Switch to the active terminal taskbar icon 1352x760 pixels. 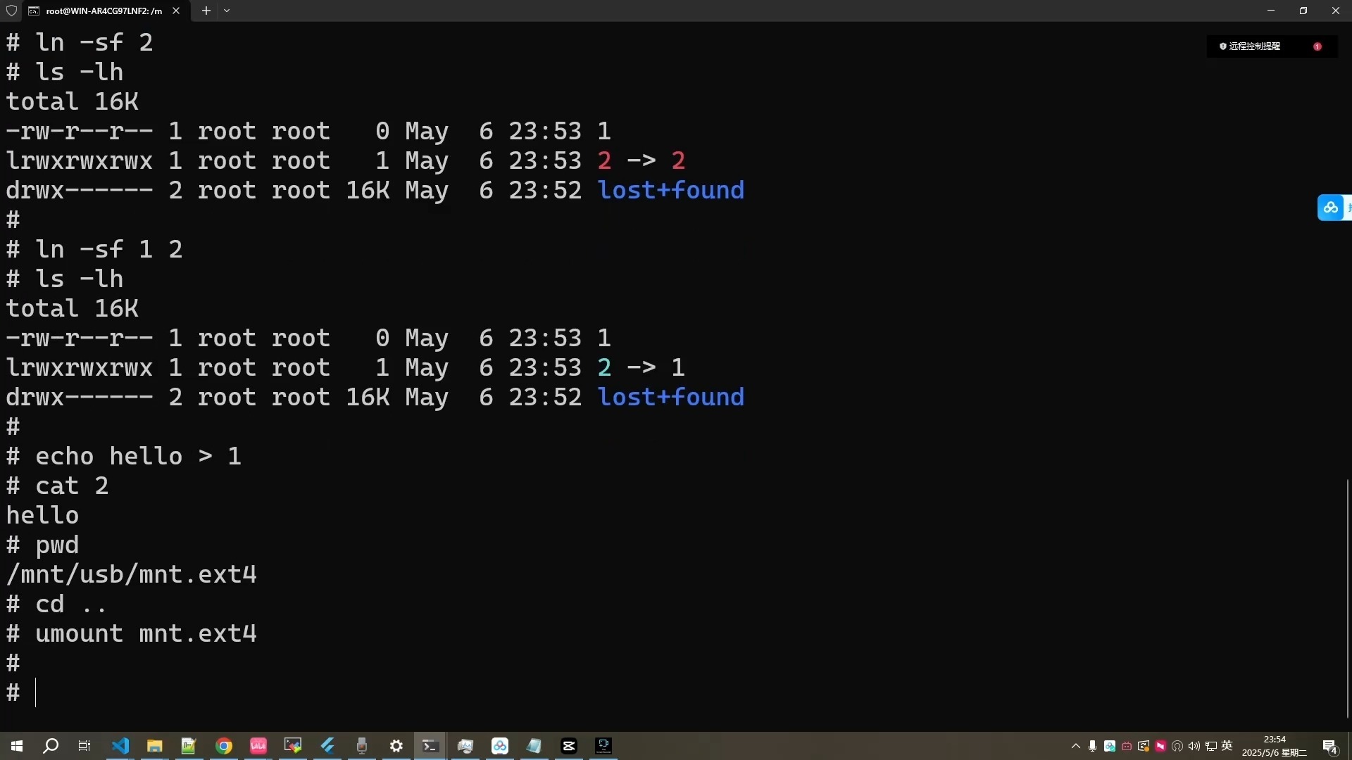point(430,746)
